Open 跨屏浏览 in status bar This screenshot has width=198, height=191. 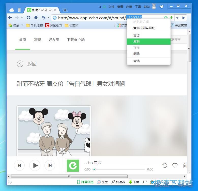(85, 182)
